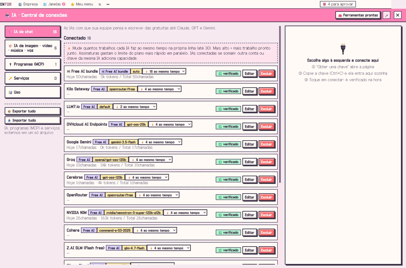The image size is (406, 268).
Task: Click the lightning icon in Cerebras concurrency selector
Action: pyautogui.click(x=129, y=178)
